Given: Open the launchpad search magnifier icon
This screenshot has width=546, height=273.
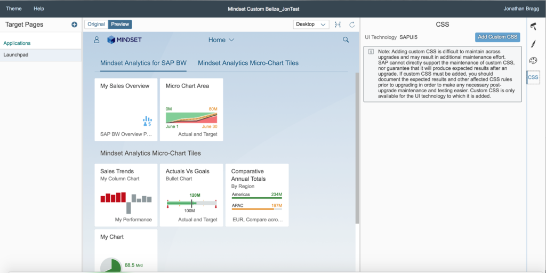Looking at the screenshot, I should 346,39.
